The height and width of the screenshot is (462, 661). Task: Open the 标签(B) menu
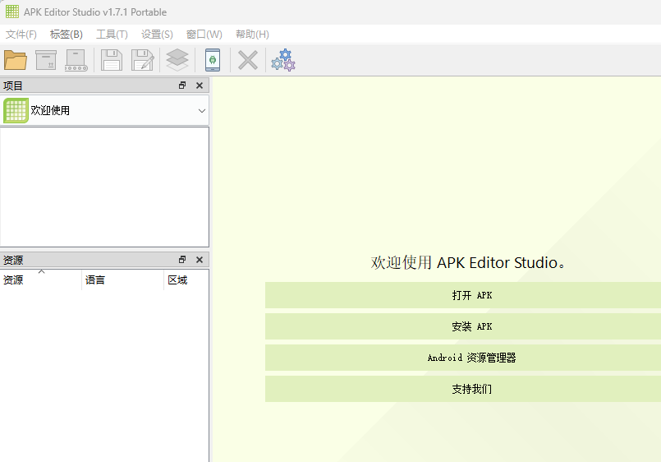click(x=67, y=35)
